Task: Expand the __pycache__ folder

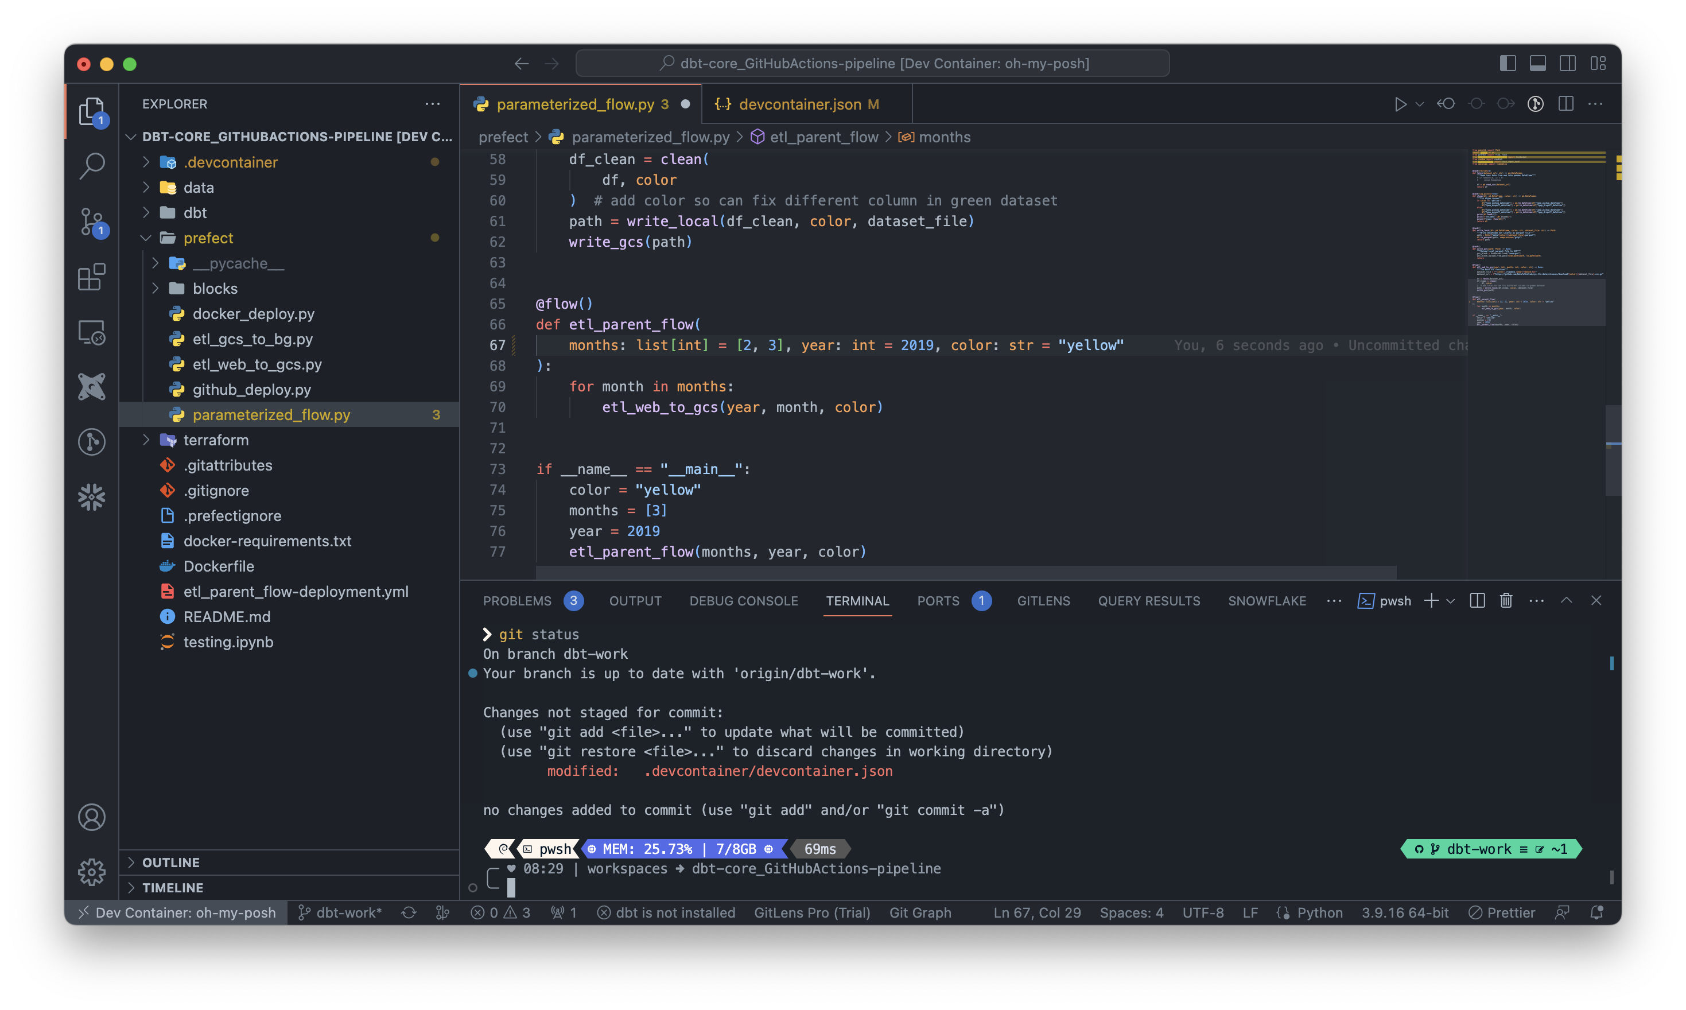Action: (x=289, y=263)
